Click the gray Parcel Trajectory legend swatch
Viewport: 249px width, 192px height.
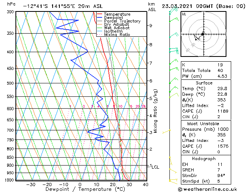[100, 21]
